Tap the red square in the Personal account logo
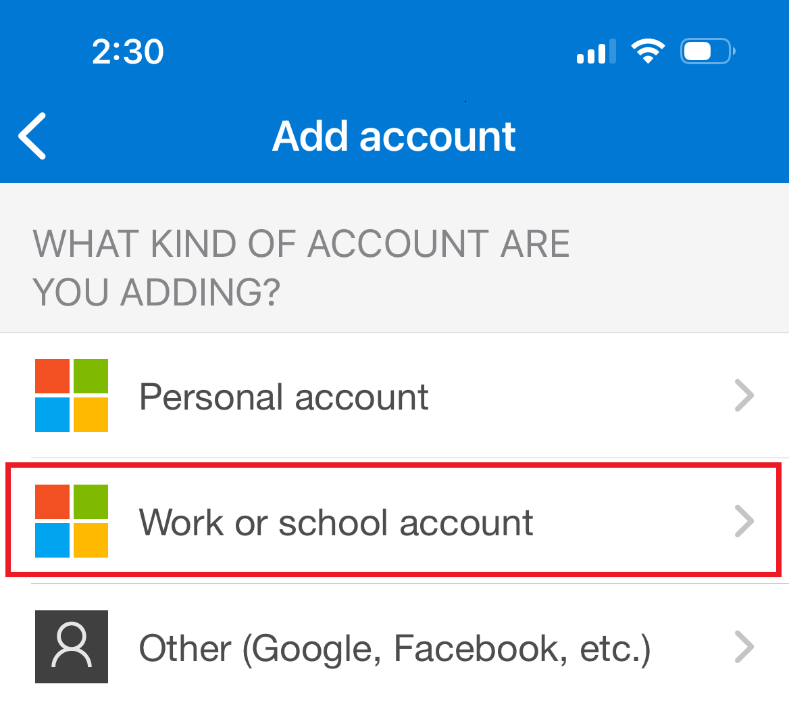789x709 pixels. (53, 376)
